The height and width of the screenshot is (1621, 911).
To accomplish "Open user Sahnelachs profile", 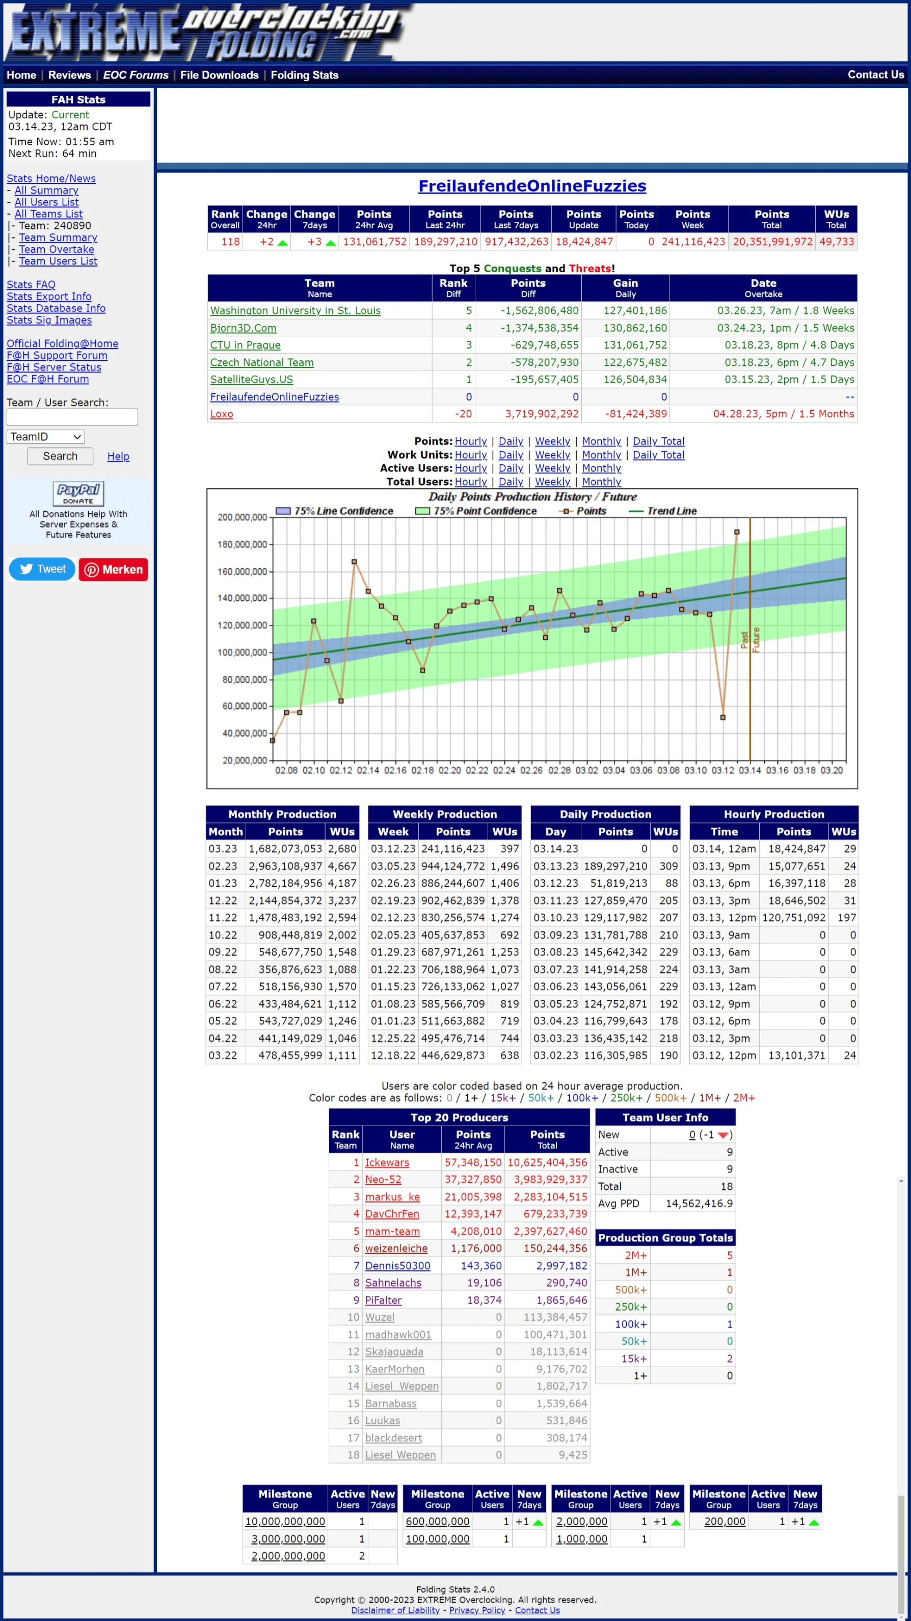I will click(x=393, y=1283).
